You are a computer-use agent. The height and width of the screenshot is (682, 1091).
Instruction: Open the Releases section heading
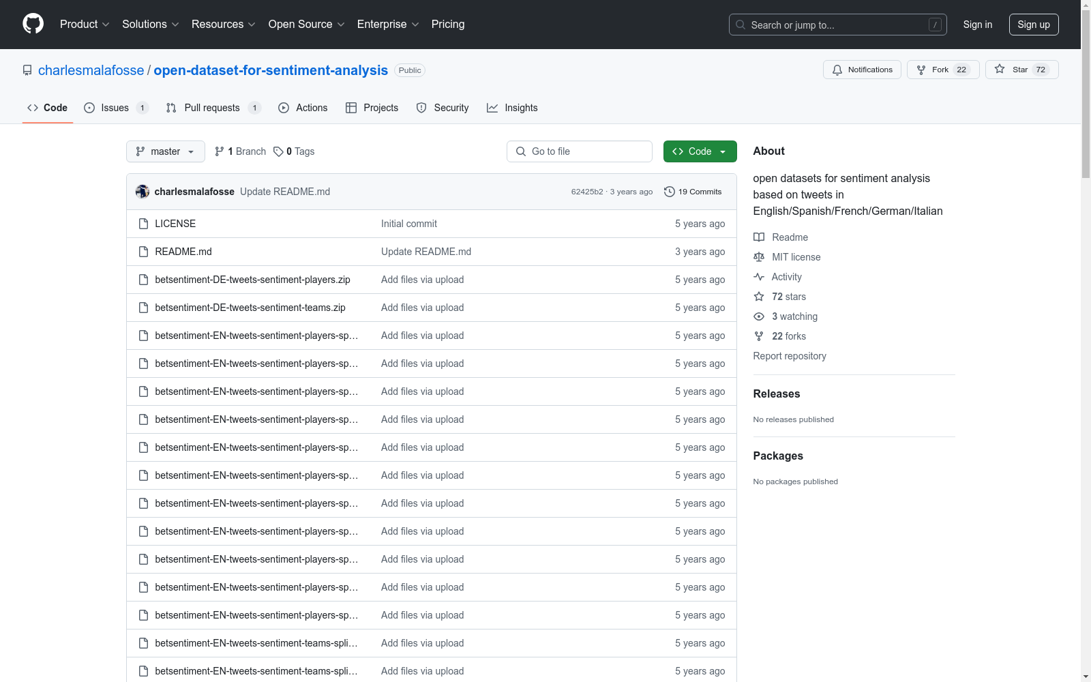777,394
